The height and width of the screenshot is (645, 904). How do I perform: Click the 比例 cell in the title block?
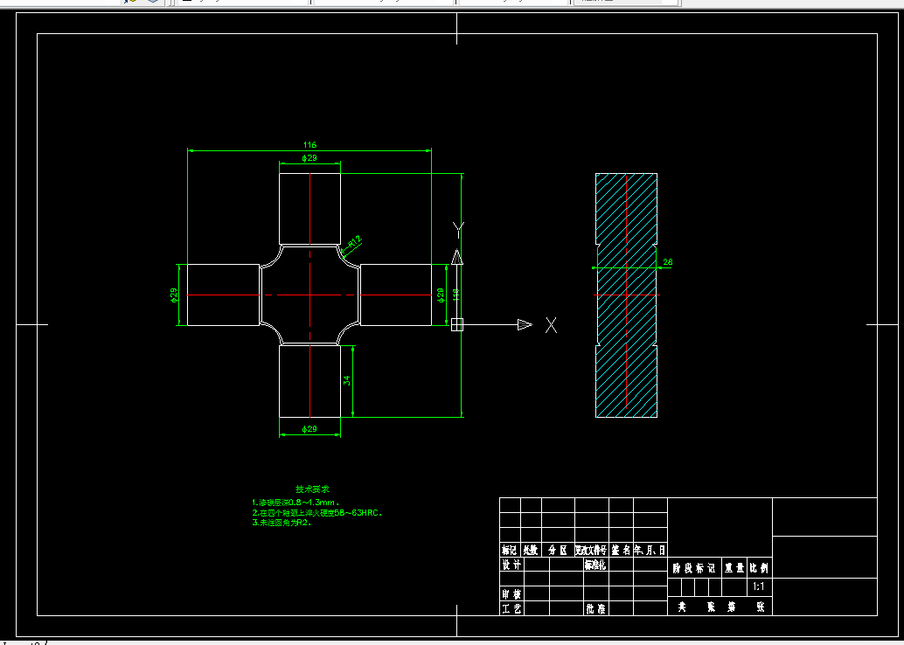point(759,568)
